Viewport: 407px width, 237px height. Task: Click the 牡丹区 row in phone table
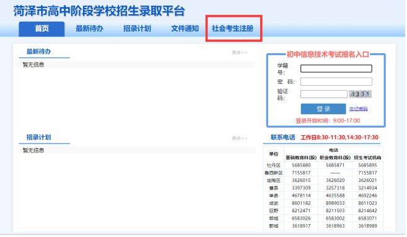[x=323, y=165]
